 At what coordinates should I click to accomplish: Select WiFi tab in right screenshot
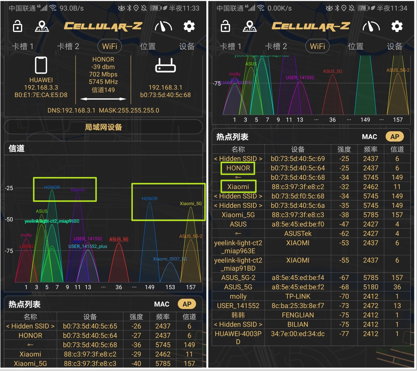click(x=318, y=46)
